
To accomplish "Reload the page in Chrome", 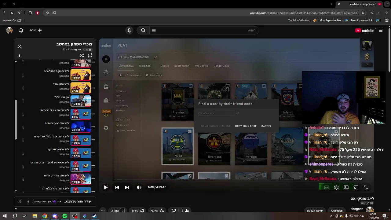I will pyautogui.click(x=372, y=13).
